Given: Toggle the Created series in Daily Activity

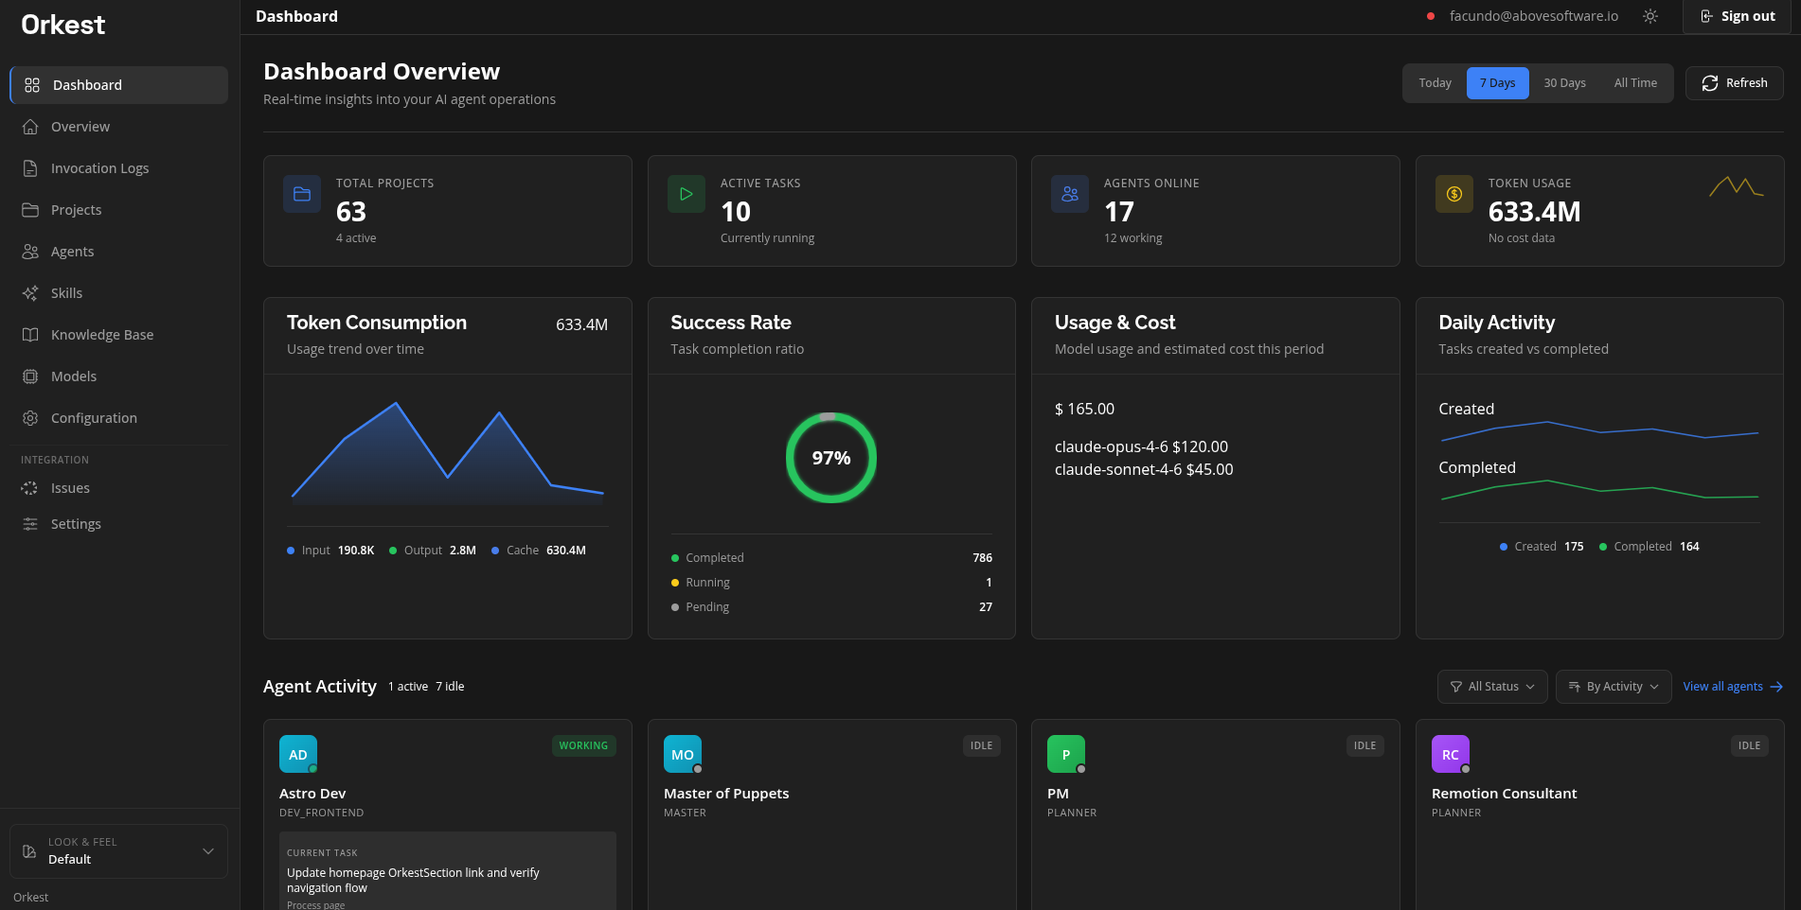Looking at the screenshot, I should click(1536, 546).
